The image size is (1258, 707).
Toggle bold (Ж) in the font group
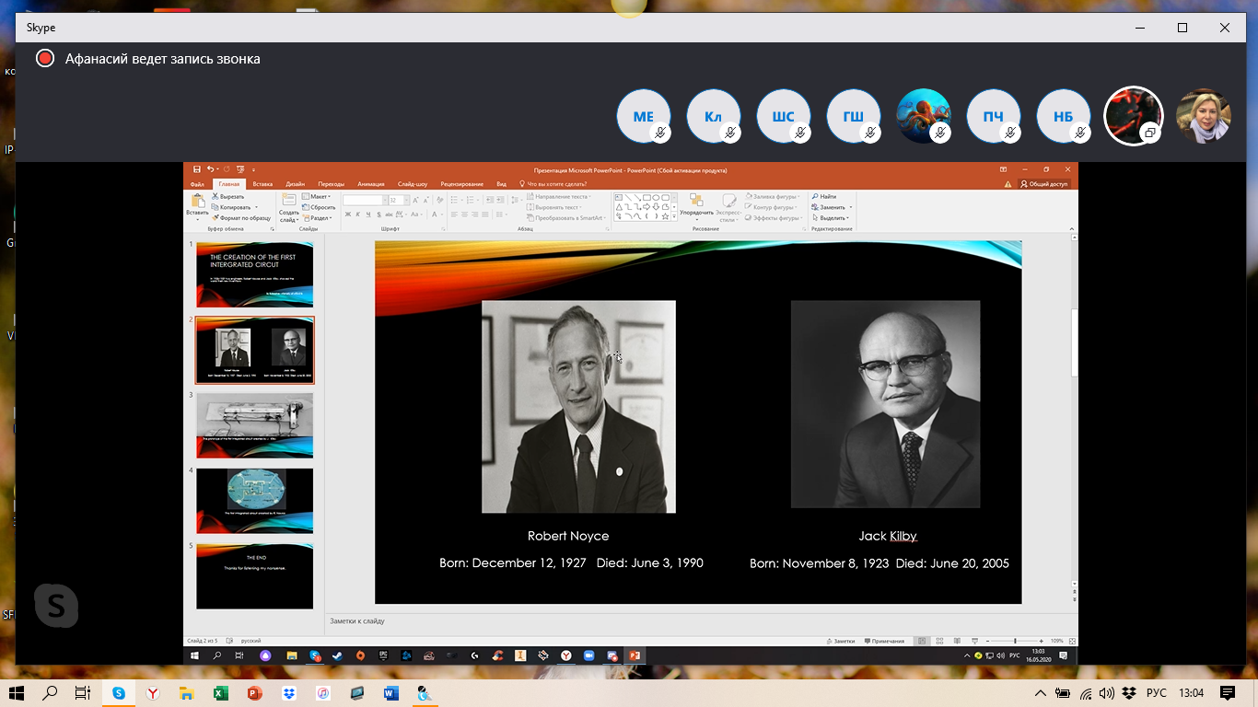(348, 214)
